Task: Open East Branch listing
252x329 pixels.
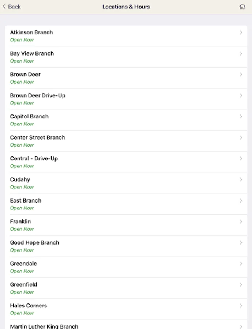Action: (126, 204)
